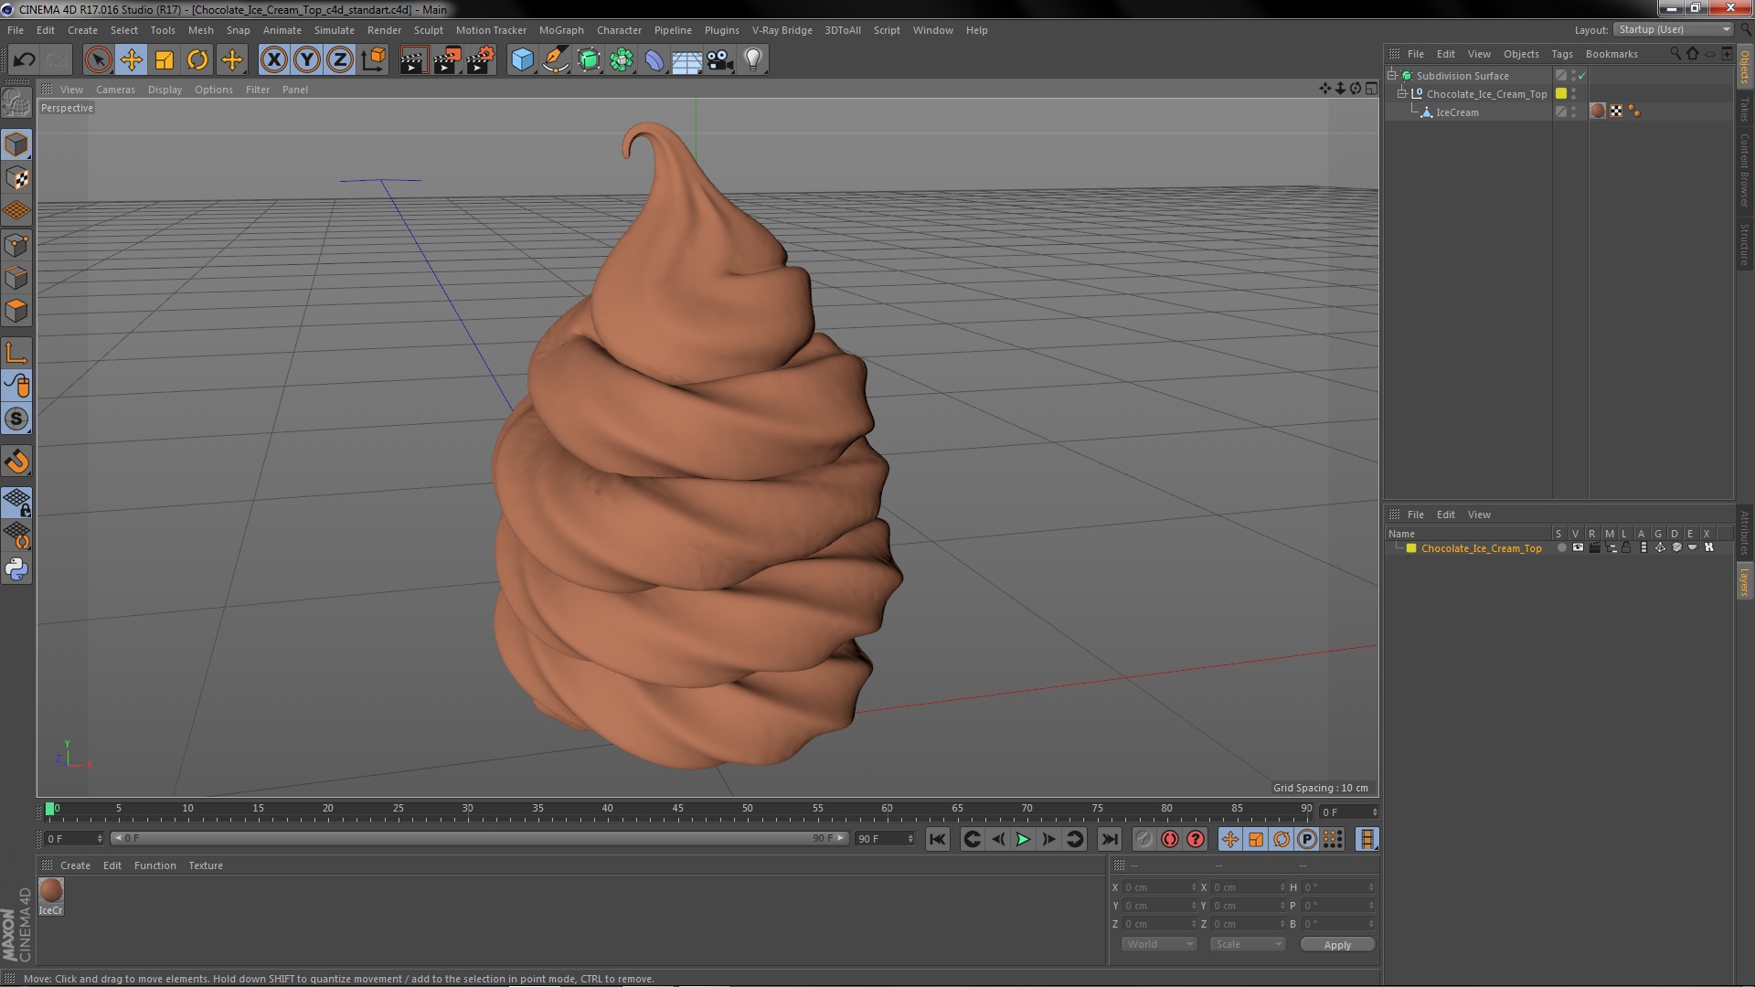Go to start of animation
The height and width of the screenshot is (987, 1755).
938,839
